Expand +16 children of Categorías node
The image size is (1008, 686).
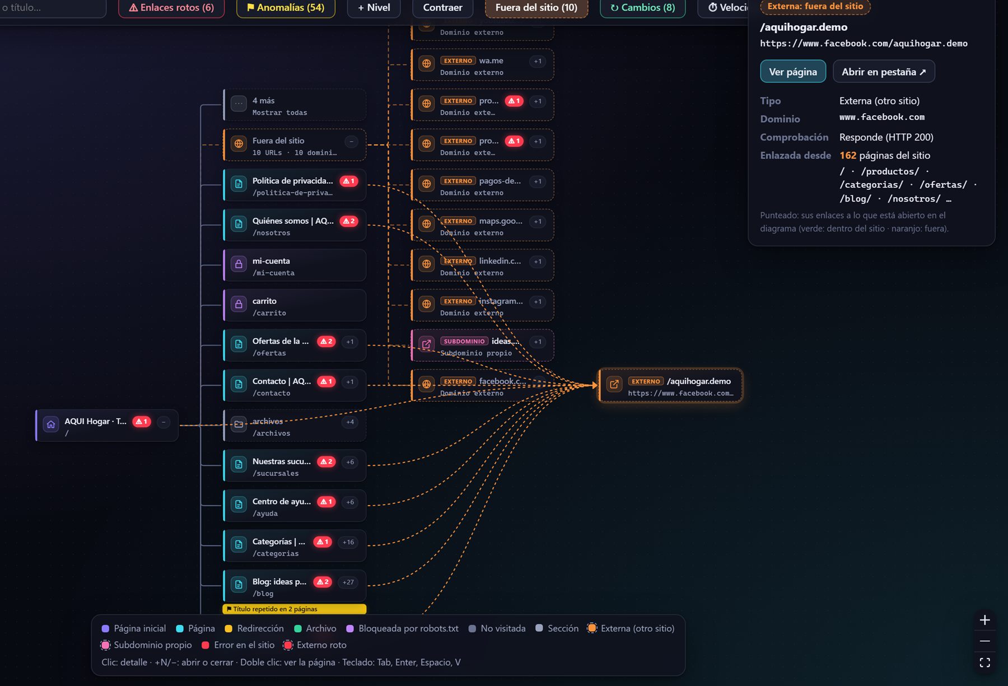point(348,542)
